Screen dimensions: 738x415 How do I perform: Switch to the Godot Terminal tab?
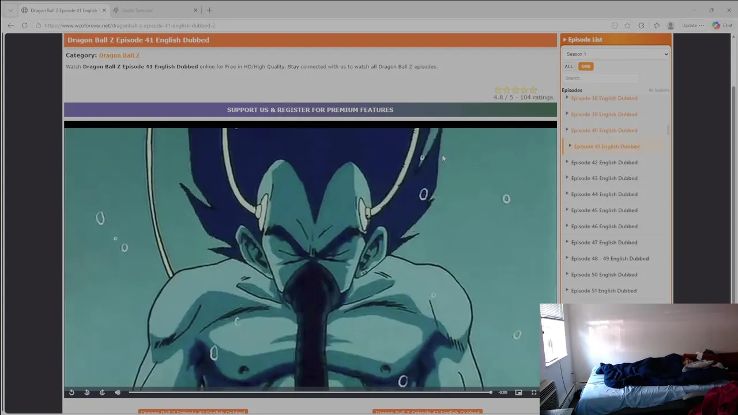pyautogui.click(x=153, y=10)
